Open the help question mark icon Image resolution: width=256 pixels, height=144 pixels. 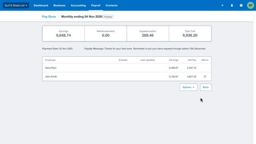click(x=241, y=5)
